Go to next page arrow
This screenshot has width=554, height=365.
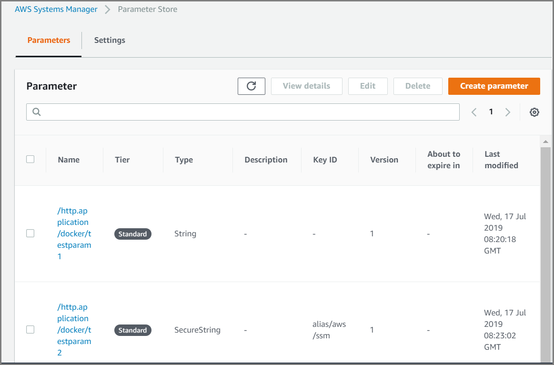(508, 112)
